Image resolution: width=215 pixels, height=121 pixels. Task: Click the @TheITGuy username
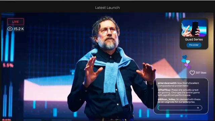[x=164, y=90]
